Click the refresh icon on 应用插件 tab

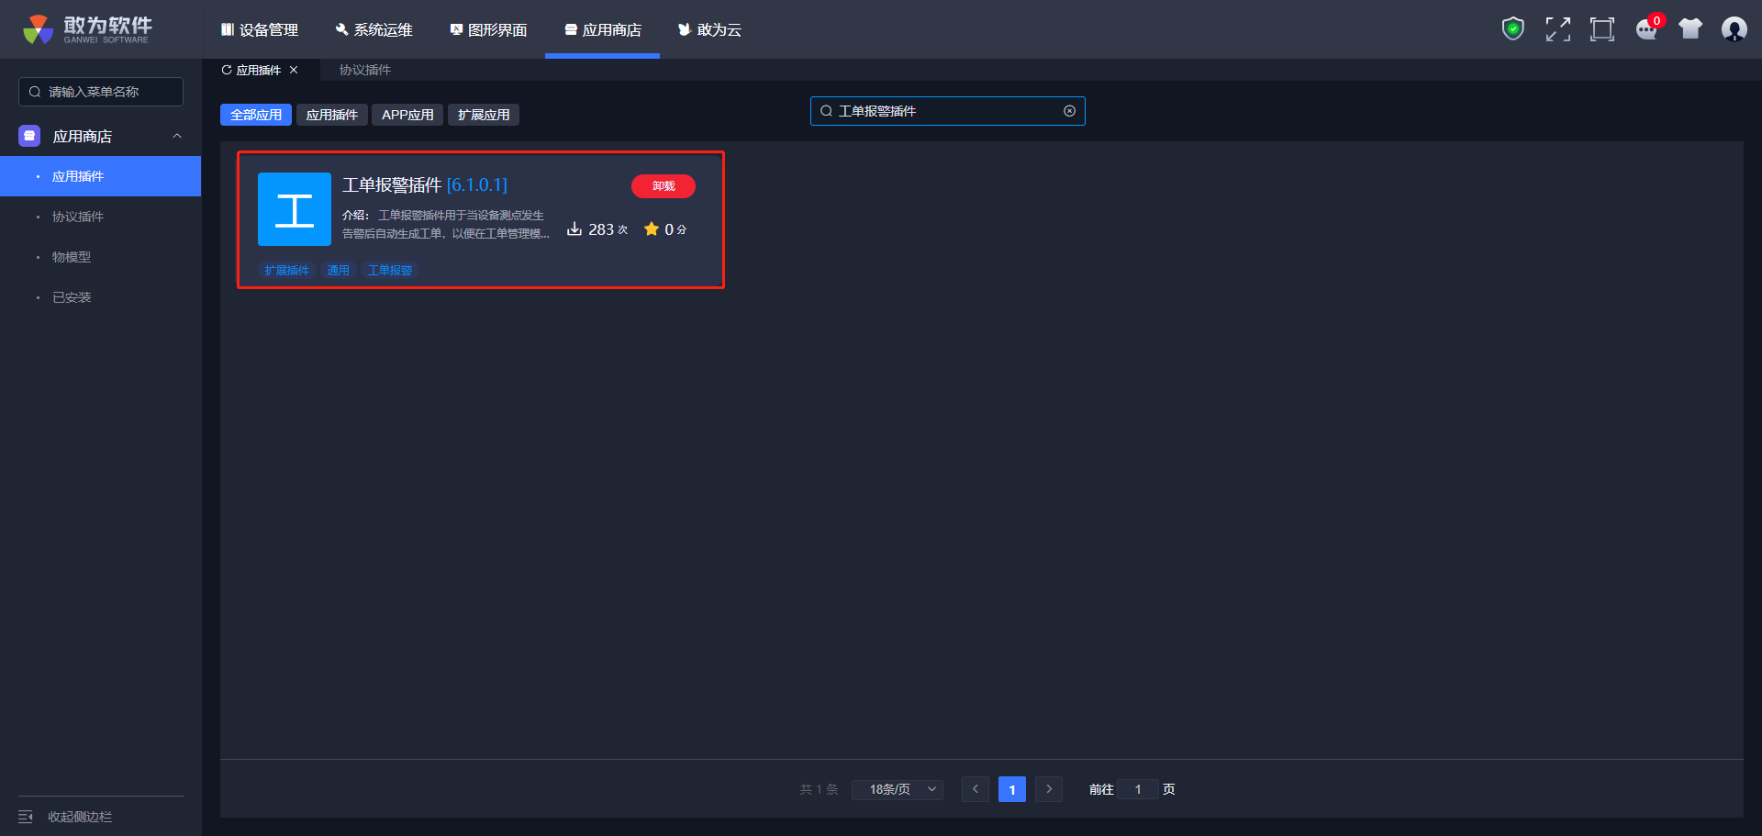pyautogui.click(x=227, y=70)
